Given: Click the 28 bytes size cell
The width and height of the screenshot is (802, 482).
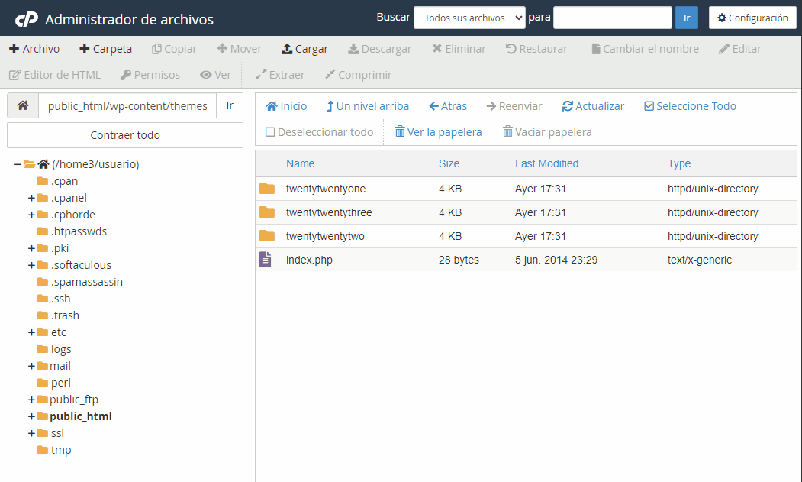Looking at the screenshot, I should tap(459, 260).
